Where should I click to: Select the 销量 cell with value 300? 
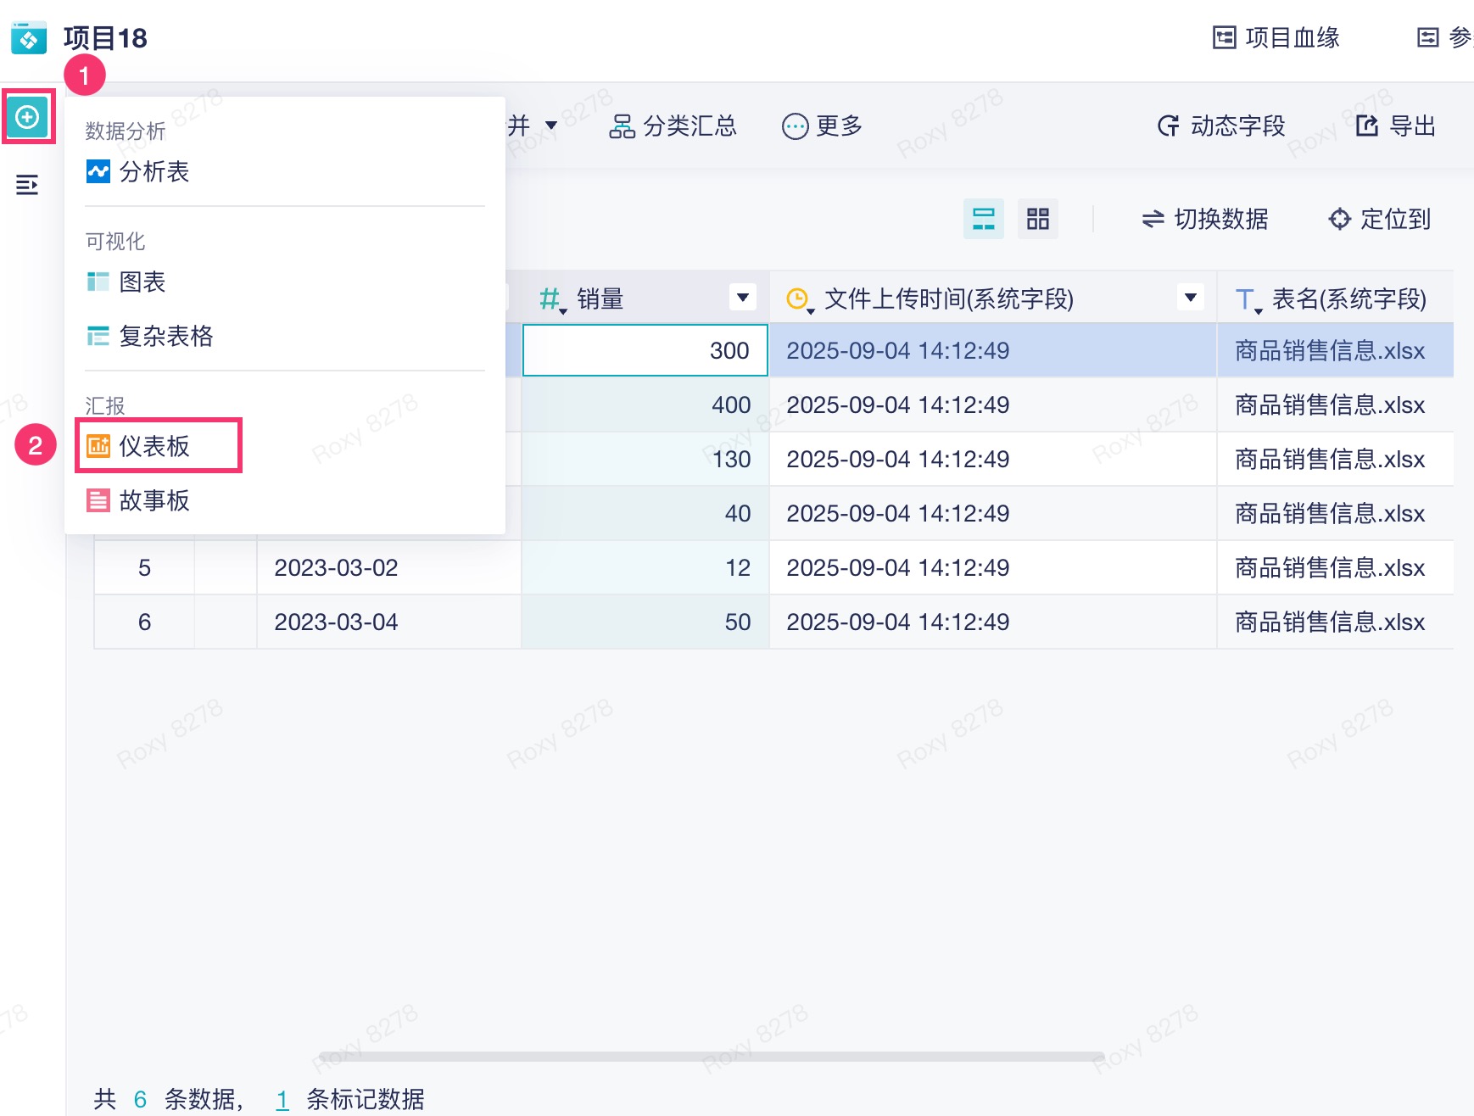click(x=645, y=350)
